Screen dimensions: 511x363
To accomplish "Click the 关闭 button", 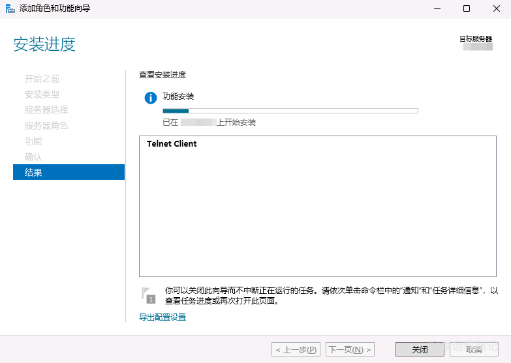I will pos(420,349).
